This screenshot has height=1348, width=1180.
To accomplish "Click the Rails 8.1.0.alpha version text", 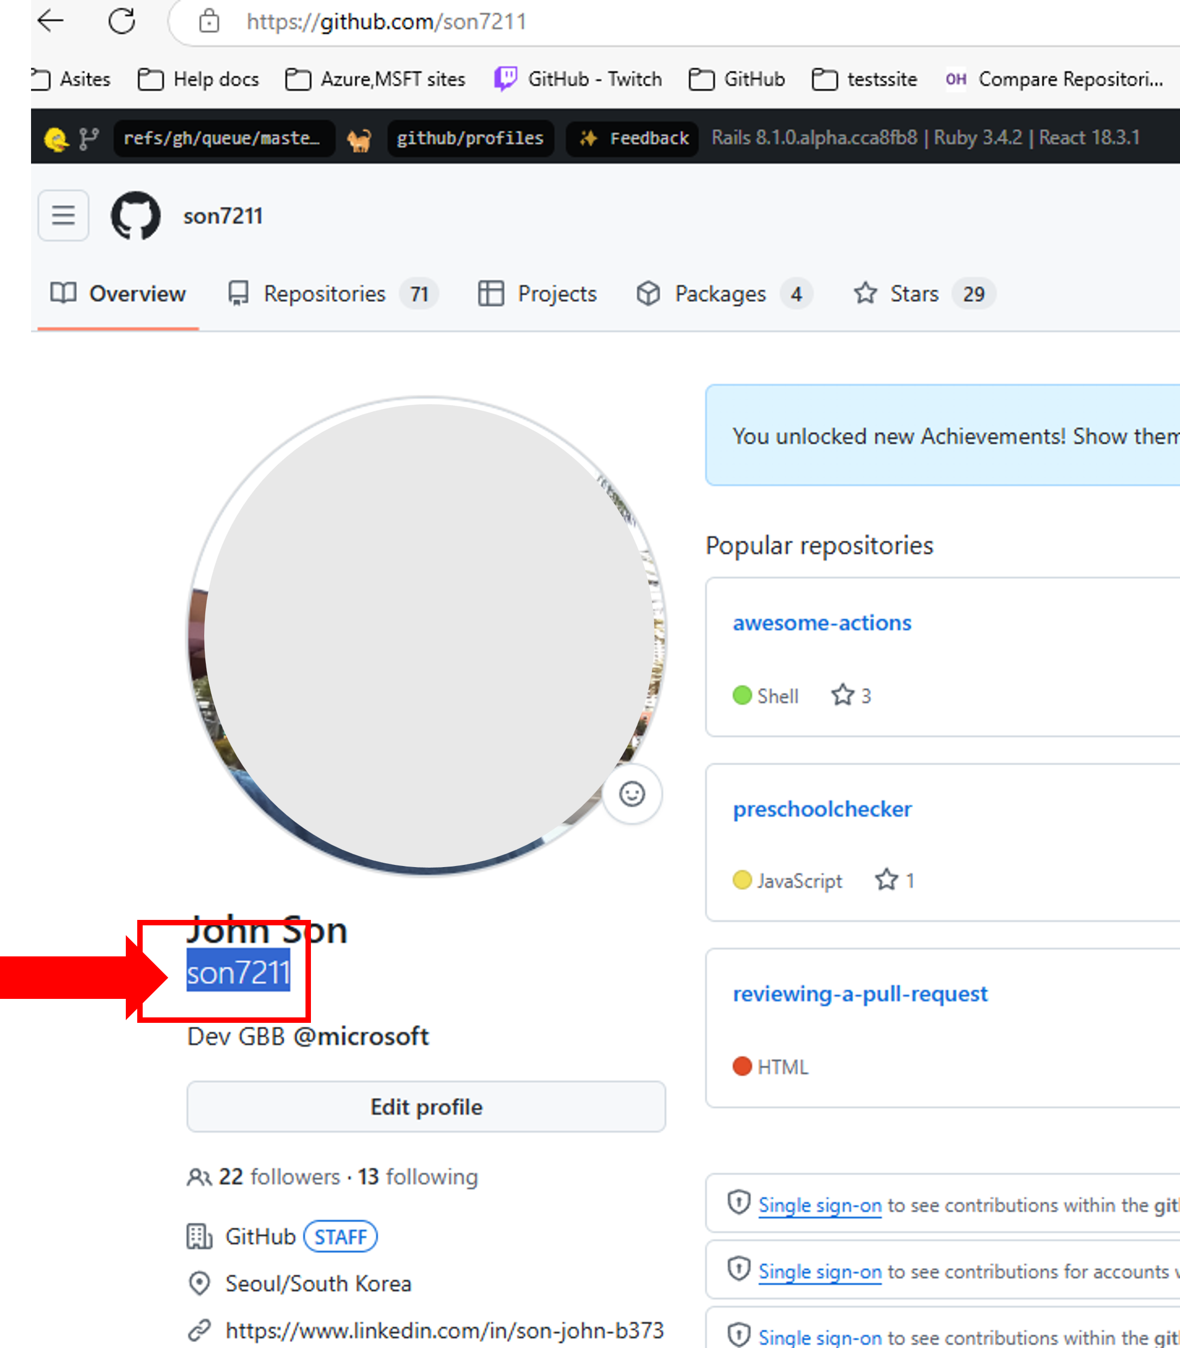I will click(814, 137).
